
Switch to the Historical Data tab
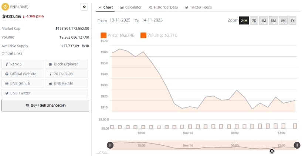(163, 7)
